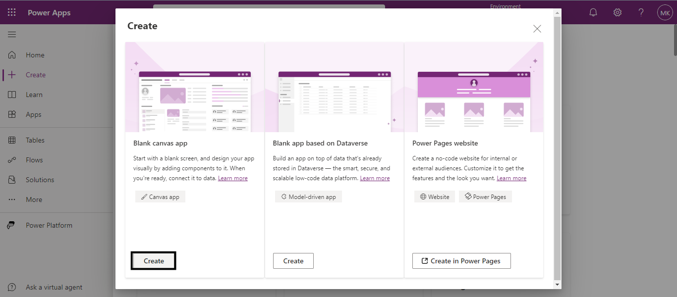Click the notifications bell icon

[x=593, y=12]
